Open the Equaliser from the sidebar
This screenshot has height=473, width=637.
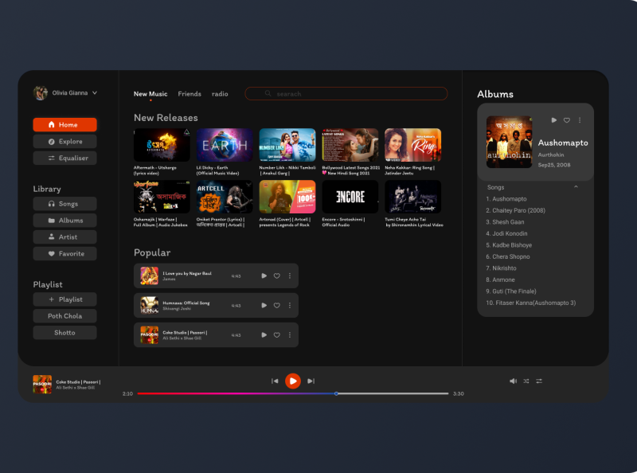[64, 158]
